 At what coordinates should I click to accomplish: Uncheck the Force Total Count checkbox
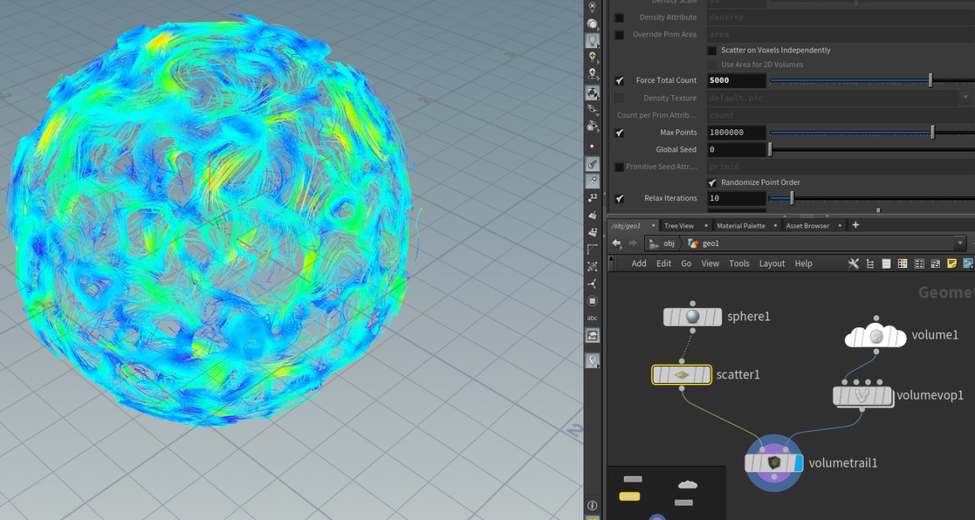[619, 81]
